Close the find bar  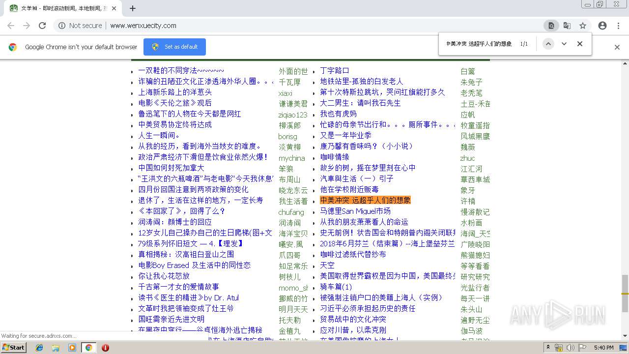click(580, 44)
